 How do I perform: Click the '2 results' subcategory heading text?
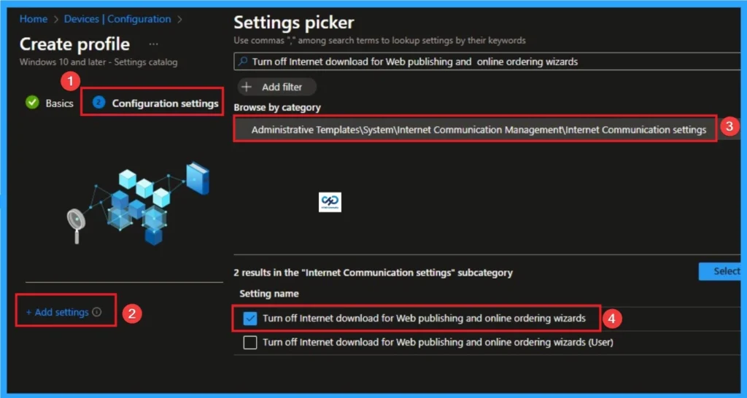tap(373, 273)
